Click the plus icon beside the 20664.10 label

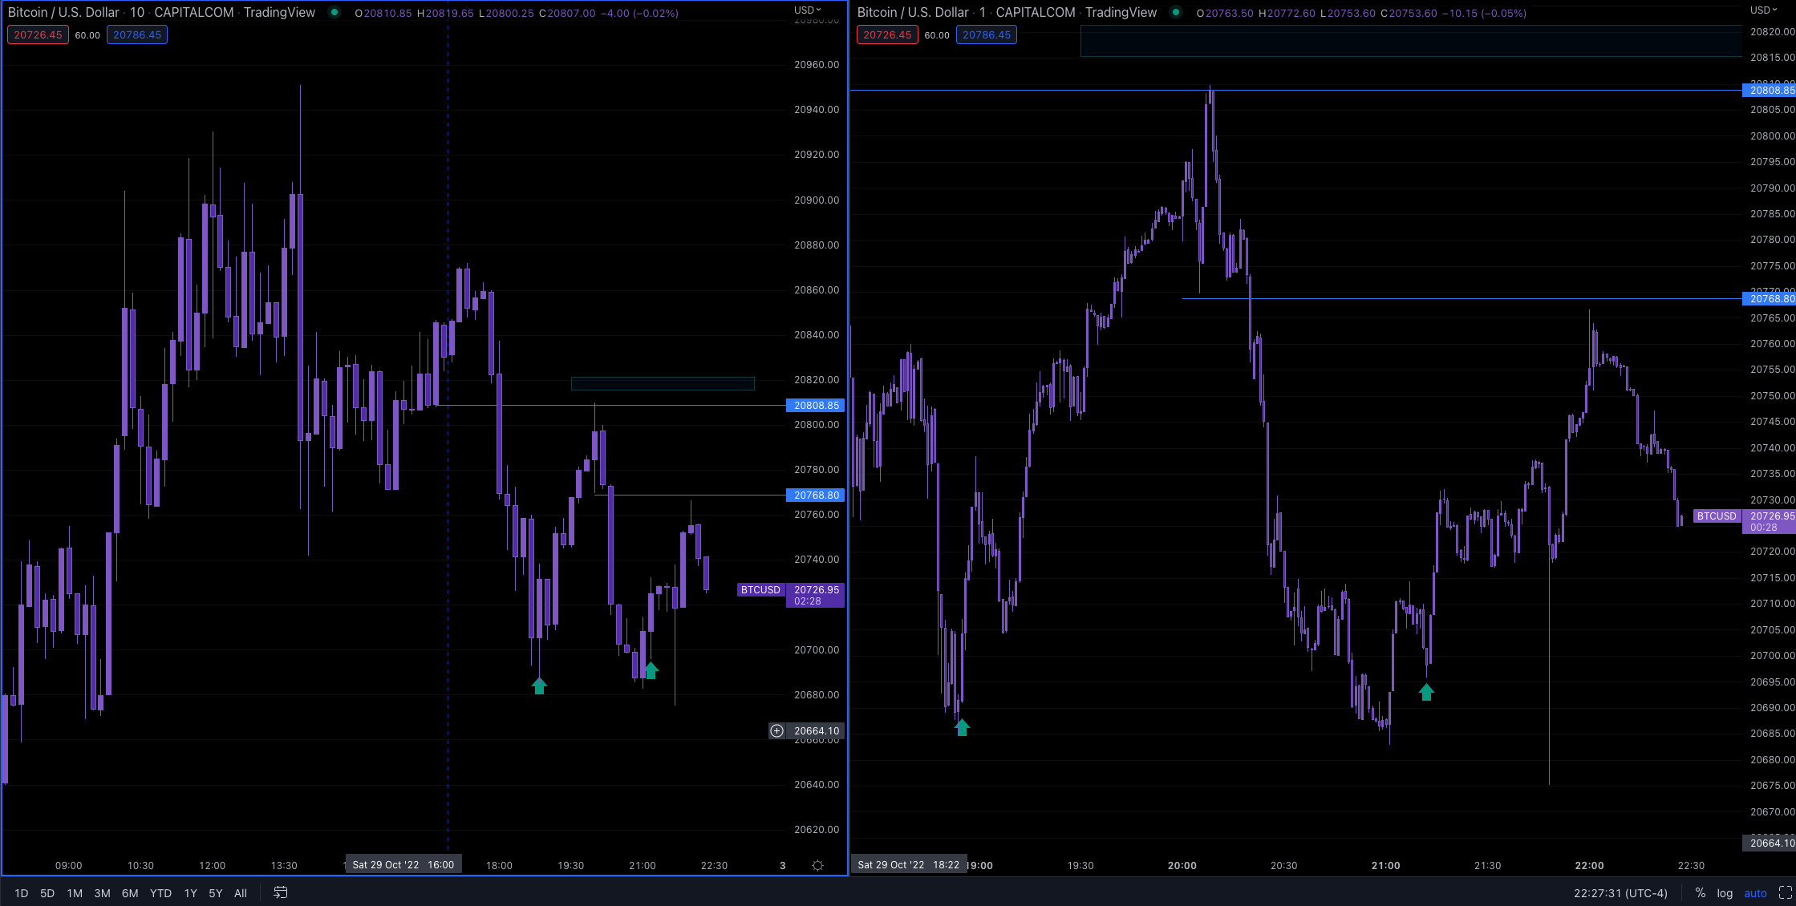pyautogui.click(x=776, y=730)
